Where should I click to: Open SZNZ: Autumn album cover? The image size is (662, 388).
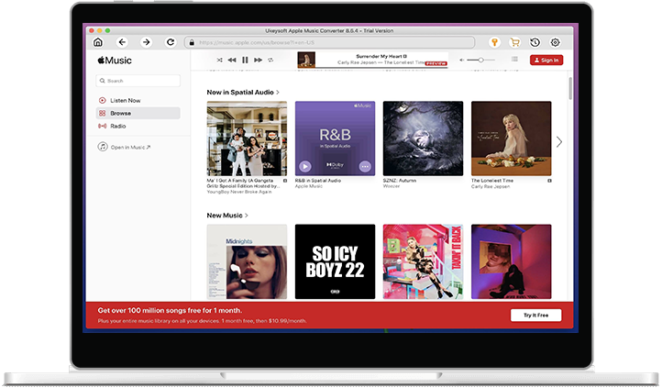[423, 139]
